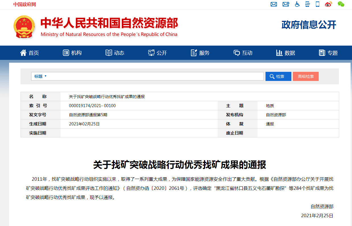This screenshot has width=352, height=226.
Task: Click the magnifier icon in 检索 button
Action: [x=272, y=76]
